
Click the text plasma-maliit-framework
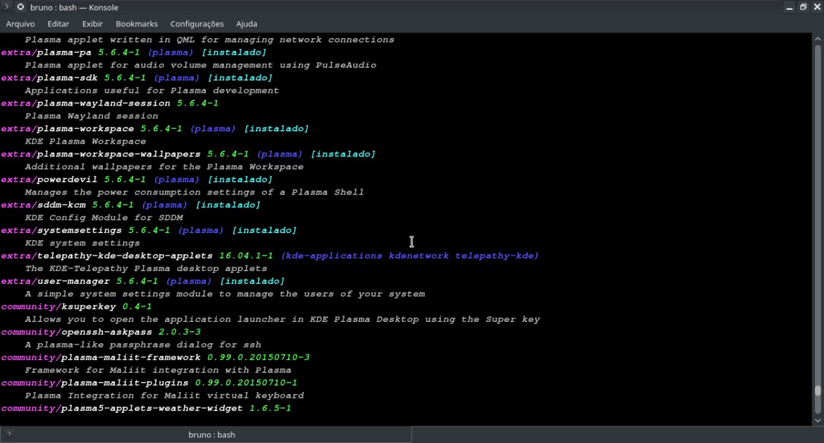(131, 357)
